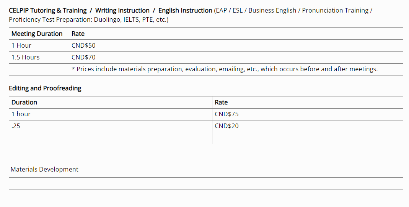The image size is (409, 207).
Task: Click the Meeting Duration header cell
Action: [x=37, y=34]
